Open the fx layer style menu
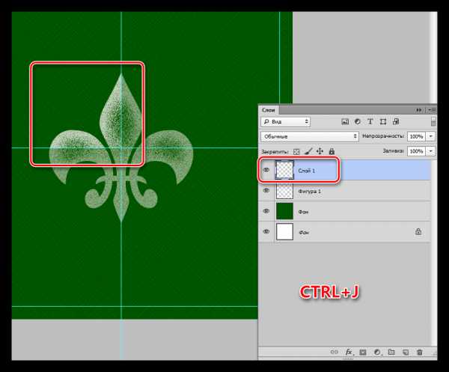The width and height of the screenshot is (449, 372). (347, 352)
